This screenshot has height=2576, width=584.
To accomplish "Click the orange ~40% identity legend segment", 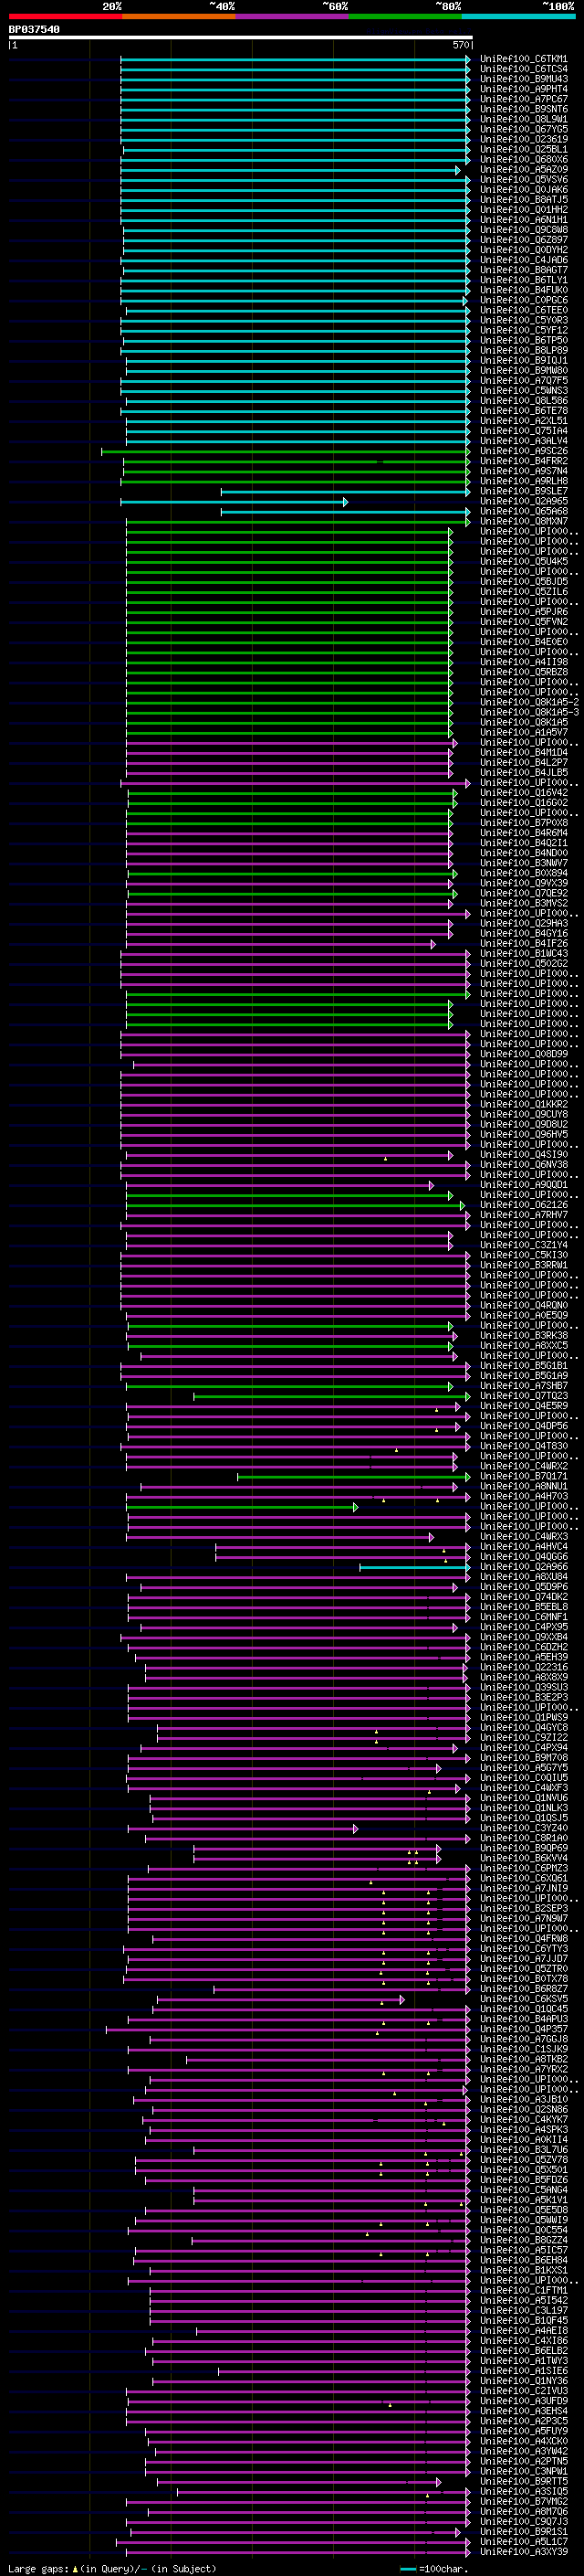I will pos(179,16).
